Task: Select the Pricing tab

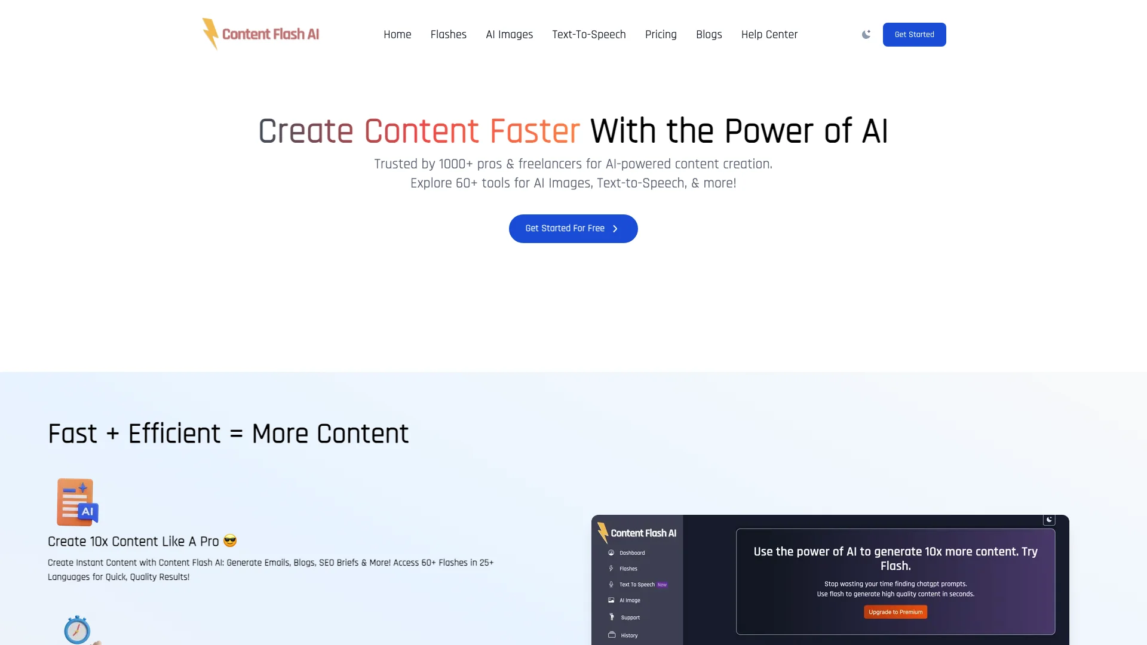Action: click(x=661, y=35)
